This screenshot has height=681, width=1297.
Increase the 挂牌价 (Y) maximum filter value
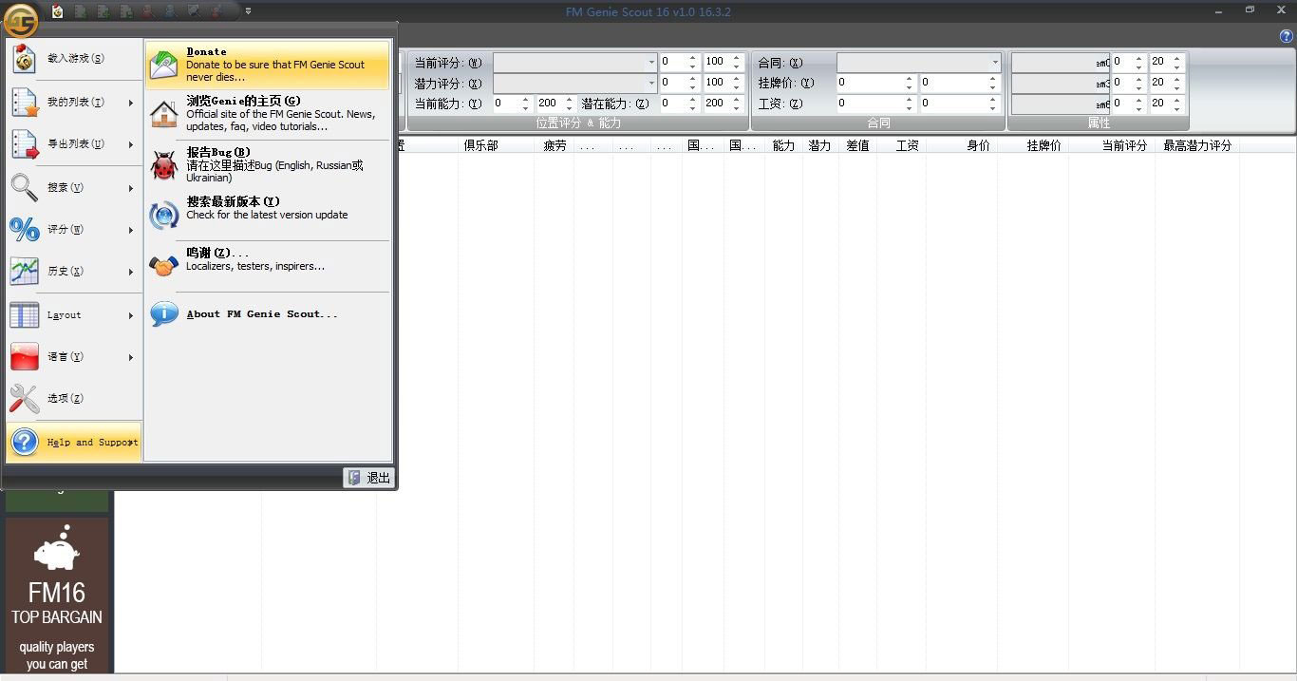(x=994, y=78)
